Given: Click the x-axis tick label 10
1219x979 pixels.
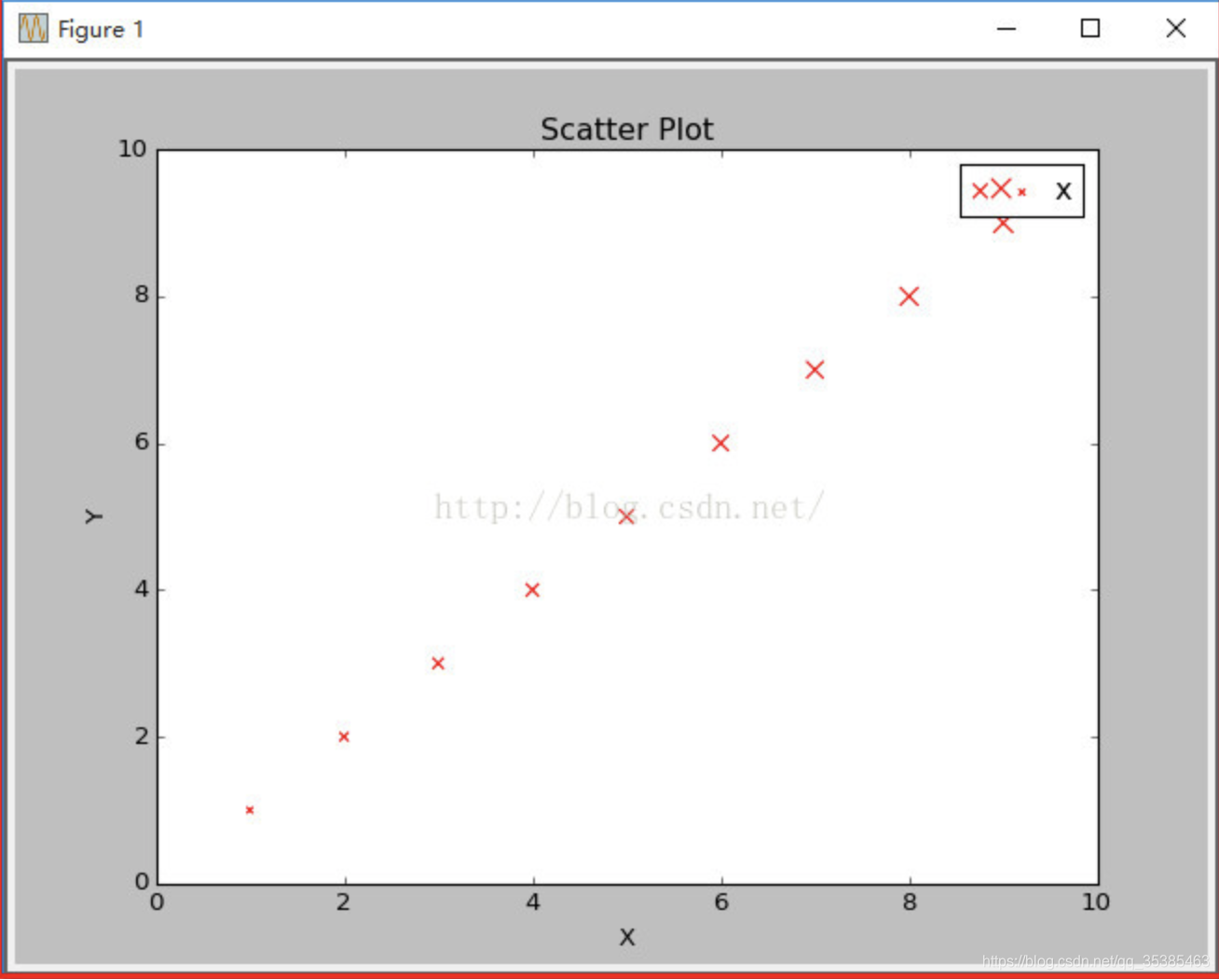Looking at the screenshot, I should click(x=1096, y=903).
